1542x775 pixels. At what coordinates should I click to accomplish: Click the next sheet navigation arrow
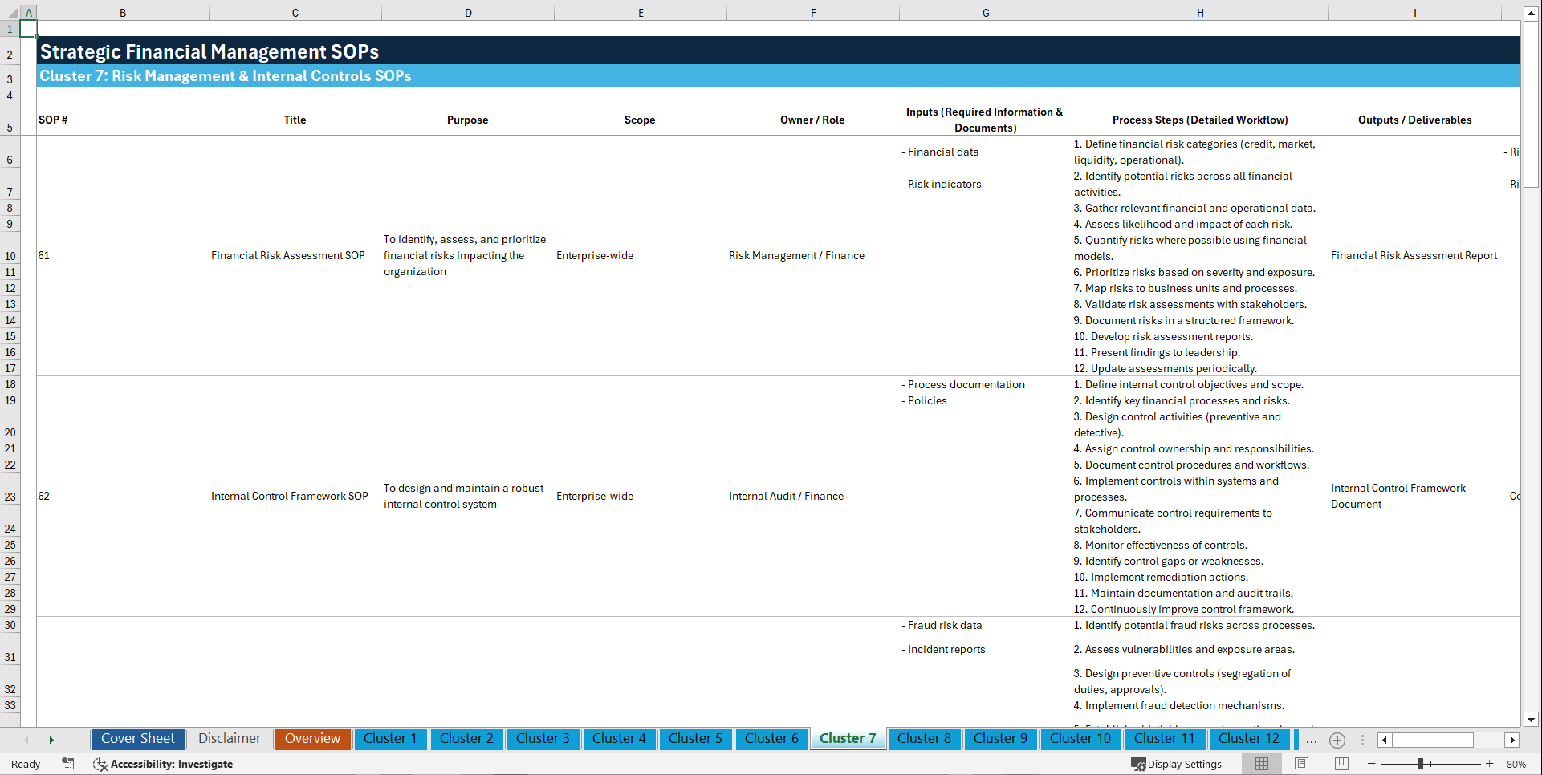pos(51,740)
